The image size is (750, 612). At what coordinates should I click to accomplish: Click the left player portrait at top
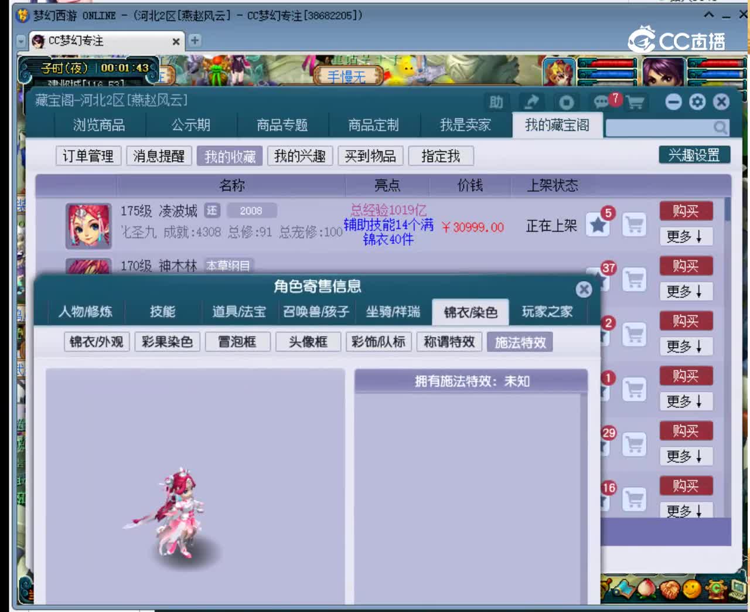[558, 73]
